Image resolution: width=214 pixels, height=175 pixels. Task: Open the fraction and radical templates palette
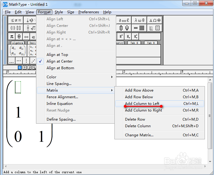[30, 28]
